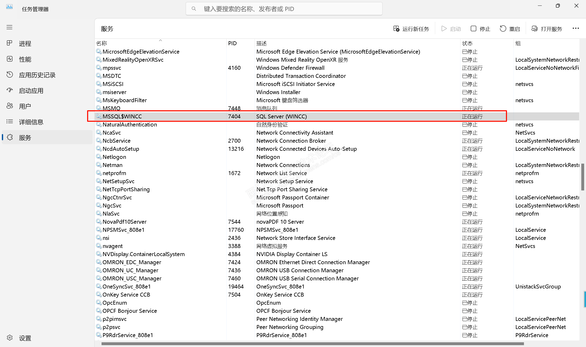
Task: Open App history (应用历史记录) page
Action: tap(37, 75)
